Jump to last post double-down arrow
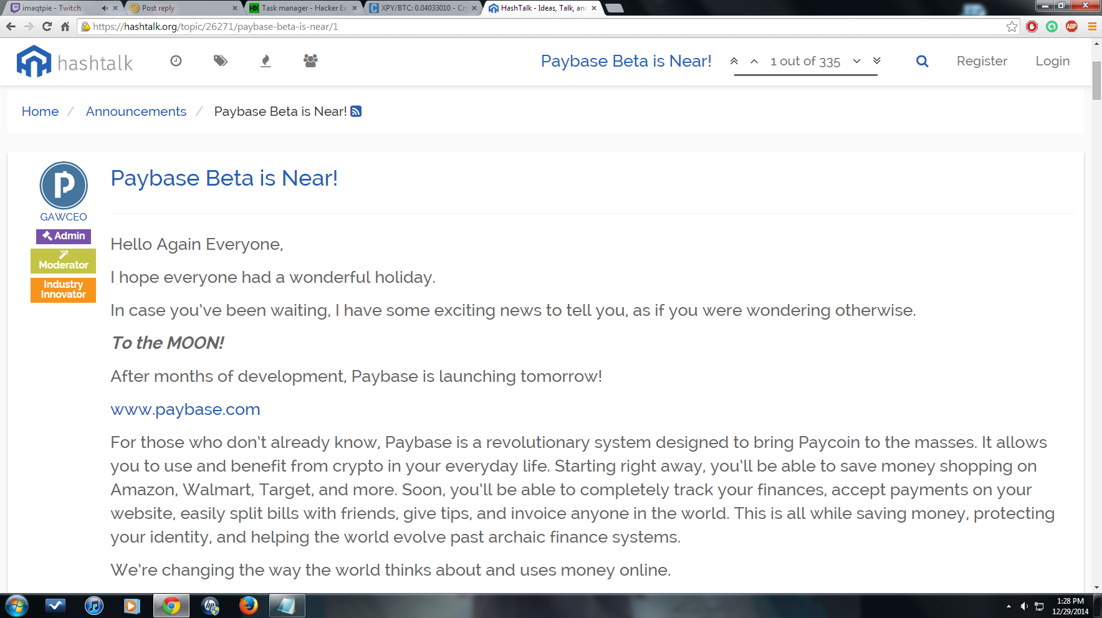This screenshot has height=618, width=1102. click(877, 61)
